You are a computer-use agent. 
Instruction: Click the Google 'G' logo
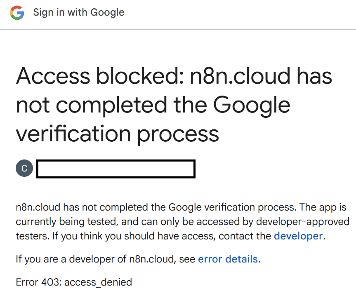point(17,12)
